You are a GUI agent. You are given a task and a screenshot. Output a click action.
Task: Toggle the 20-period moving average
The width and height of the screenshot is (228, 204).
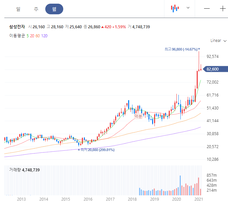(x=32, y=36)
